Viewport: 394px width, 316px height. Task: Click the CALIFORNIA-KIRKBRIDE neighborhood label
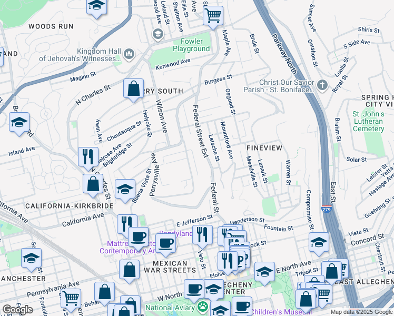(x=70, y=206)
